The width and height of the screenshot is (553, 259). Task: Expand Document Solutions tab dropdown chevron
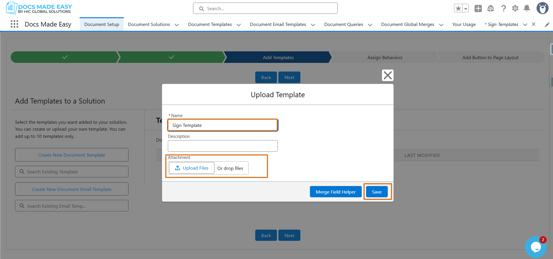click(177, 25)
